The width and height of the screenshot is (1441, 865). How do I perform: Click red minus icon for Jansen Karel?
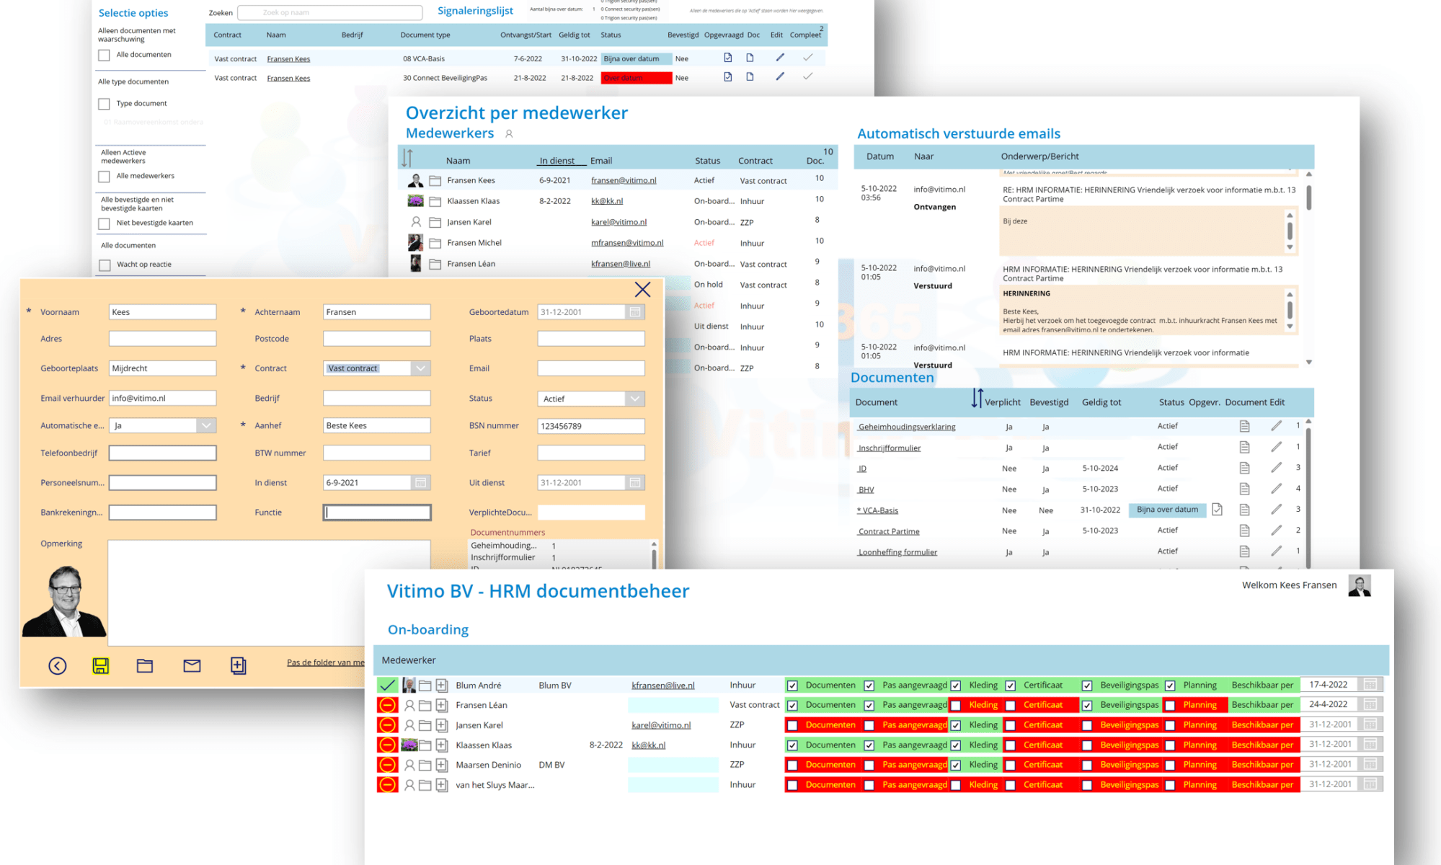[387, 725]
